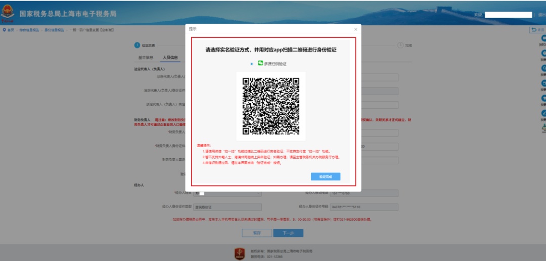The width and height of the screenshot is (546, 261).
Task: Switch to the 基本信息 tab
Action: pos(146,57)
